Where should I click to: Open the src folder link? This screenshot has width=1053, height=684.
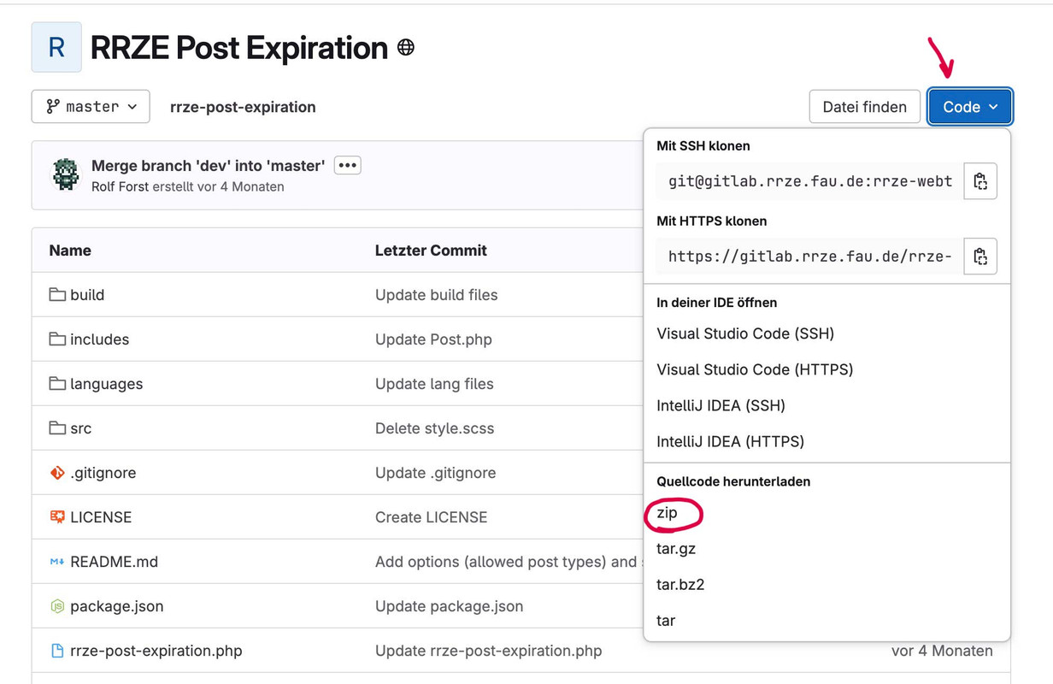(x=80, y=428)
